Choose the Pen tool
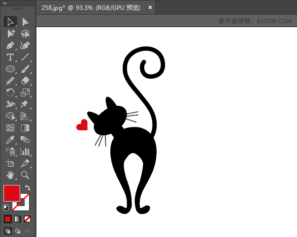The width and height of the screenshot is (297, 237). 10,46
